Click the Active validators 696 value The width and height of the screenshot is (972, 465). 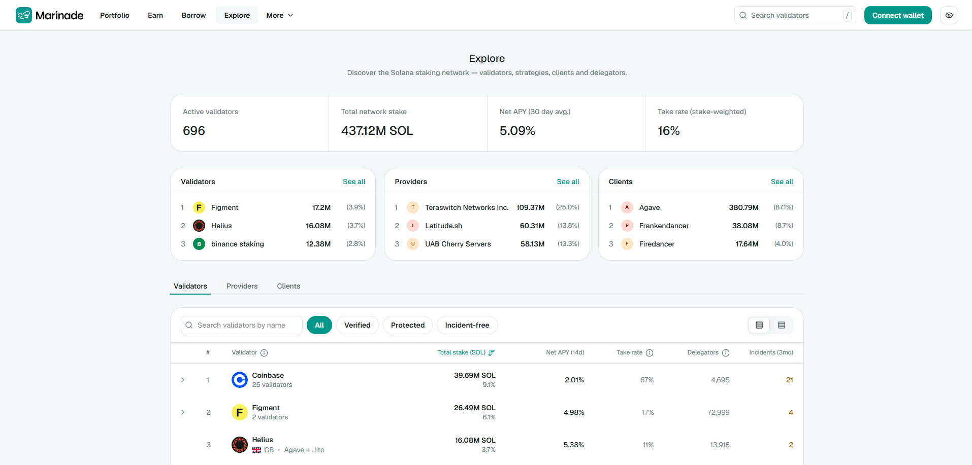[x=194, y=131]
